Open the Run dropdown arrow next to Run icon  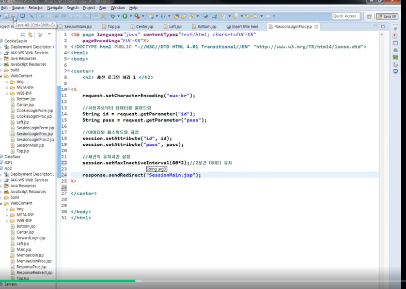coord(131,16)
